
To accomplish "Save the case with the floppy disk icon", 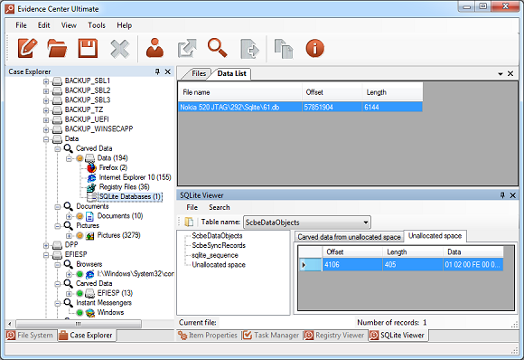I will [88, 48].
